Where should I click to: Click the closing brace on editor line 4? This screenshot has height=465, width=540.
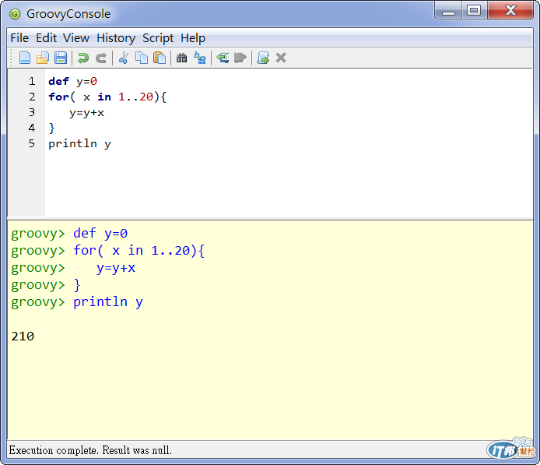tap(51, 129)
